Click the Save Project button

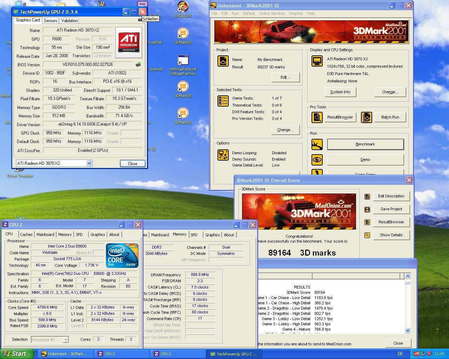pos(391,209)
